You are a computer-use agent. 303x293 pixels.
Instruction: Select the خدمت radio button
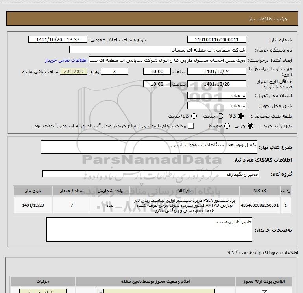220,116
